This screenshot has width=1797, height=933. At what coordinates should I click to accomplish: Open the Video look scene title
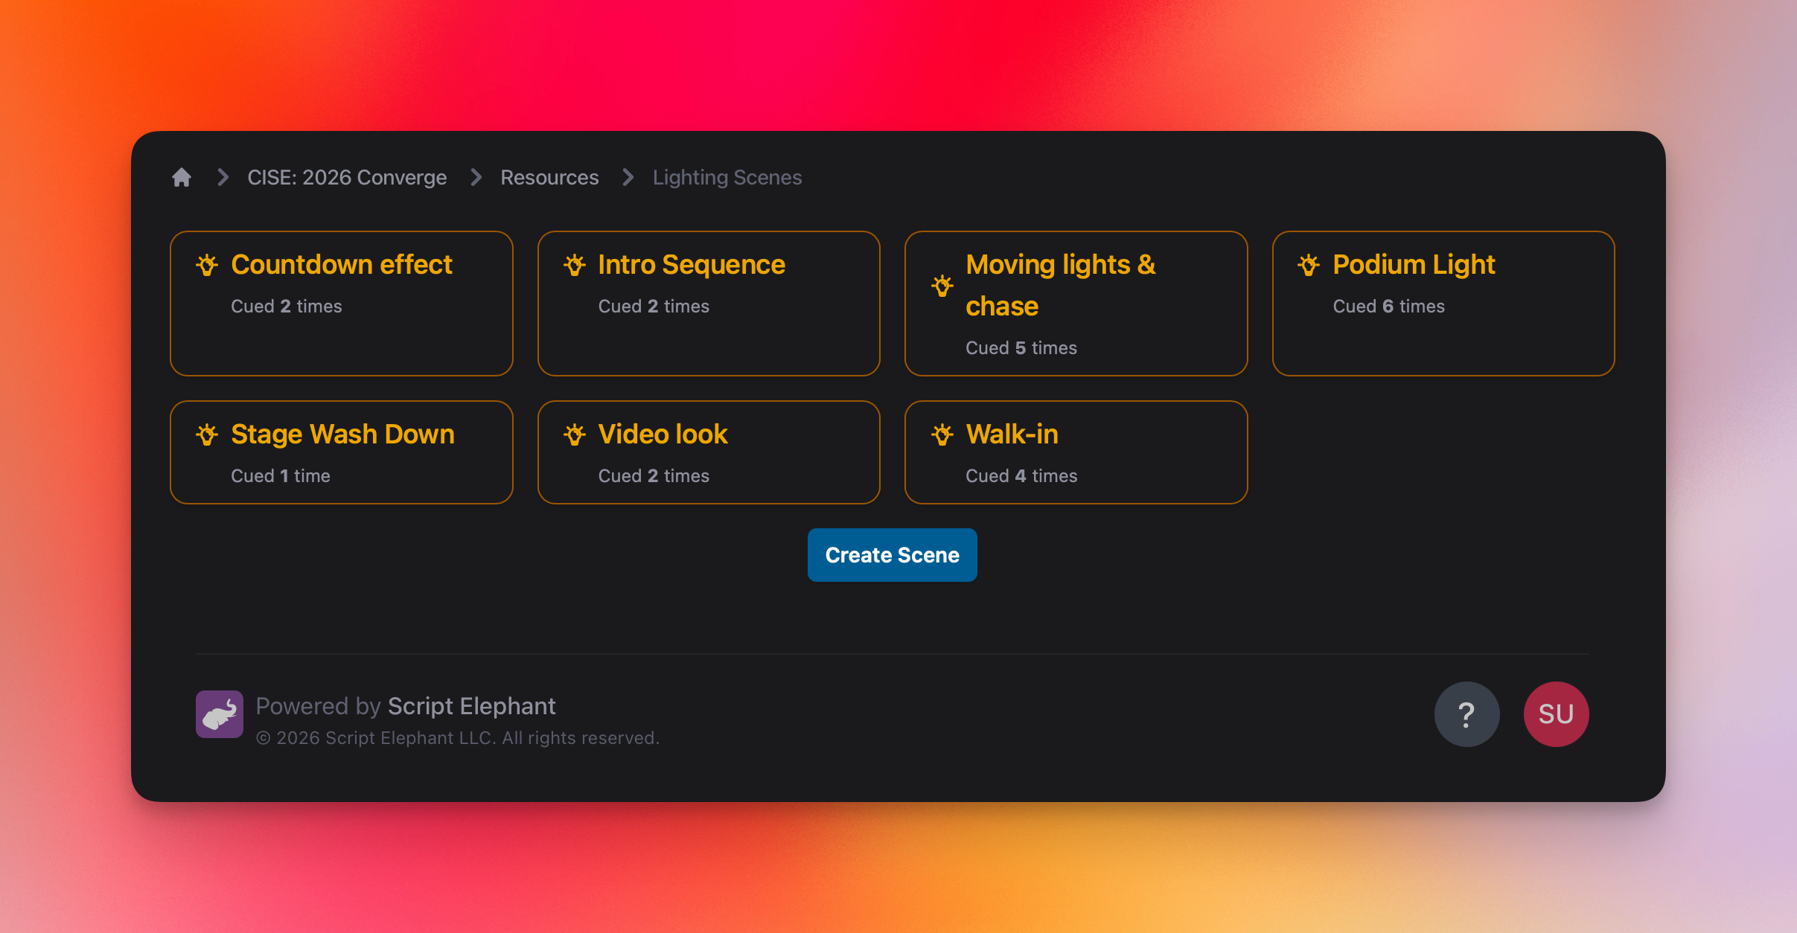[663, 435]
